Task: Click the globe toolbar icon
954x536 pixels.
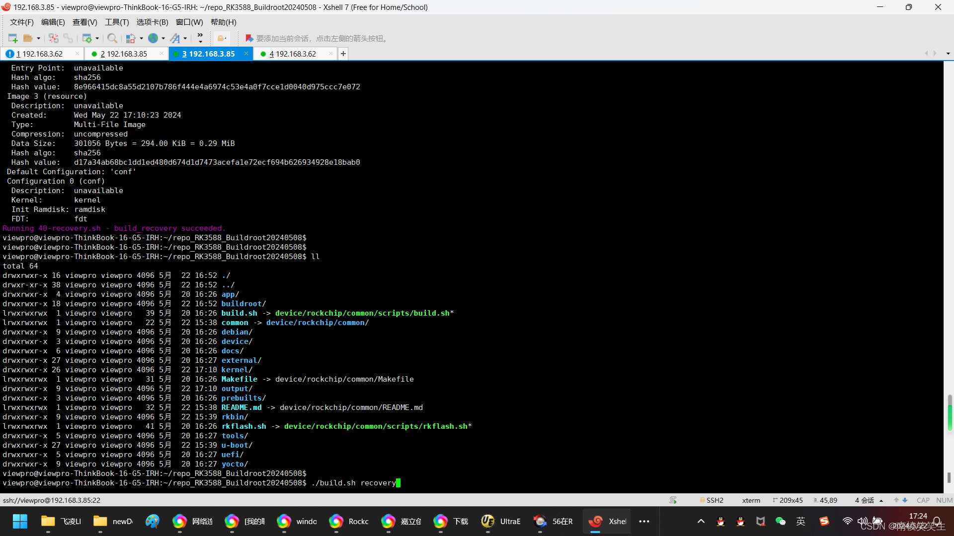Action: (154, 38)
